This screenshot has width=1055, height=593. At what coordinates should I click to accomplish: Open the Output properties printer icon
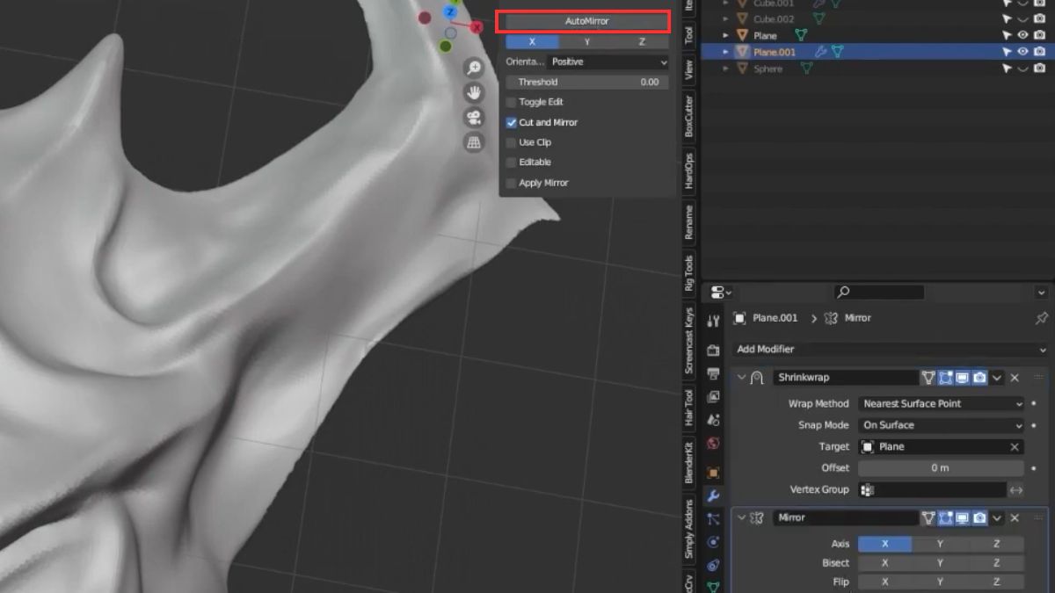[x=713, y=375]
